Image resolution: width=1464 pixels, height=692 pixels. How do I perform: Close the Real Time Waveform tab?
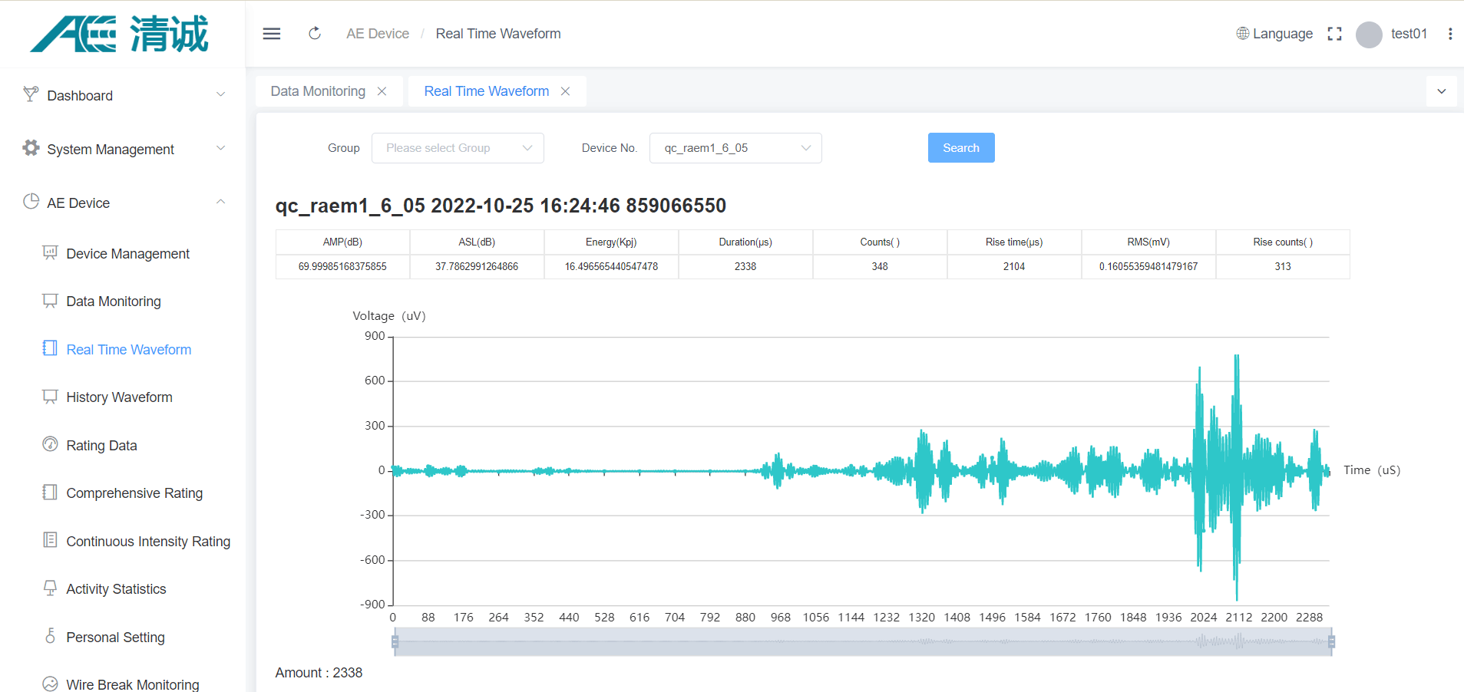coord(565,91)
